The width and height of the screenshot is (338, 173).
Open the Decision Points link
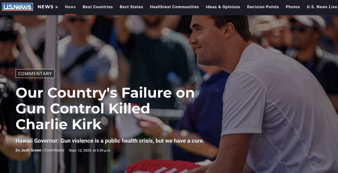[263, 7]
